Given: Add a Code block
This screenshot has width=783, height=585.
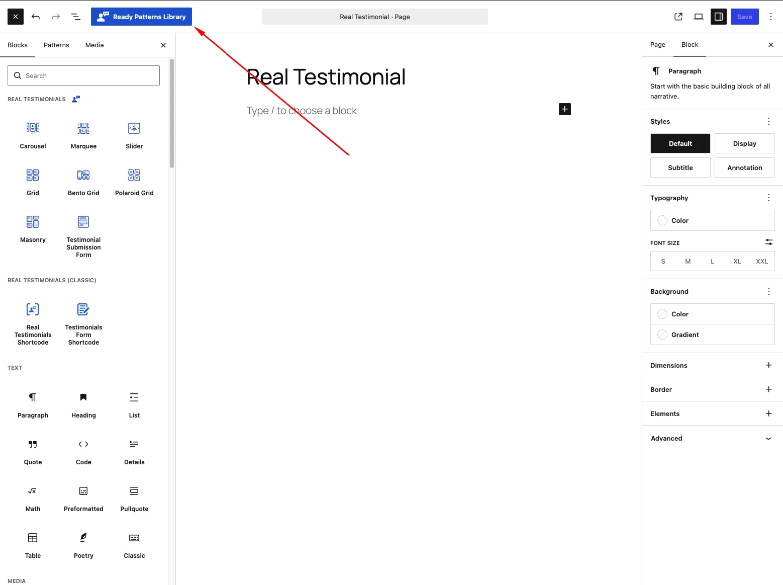Looking at the screenshot, I should (83, 452).
